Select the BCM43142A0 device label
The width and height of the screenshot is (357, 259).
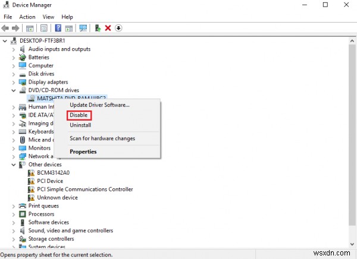pos(54,173)
